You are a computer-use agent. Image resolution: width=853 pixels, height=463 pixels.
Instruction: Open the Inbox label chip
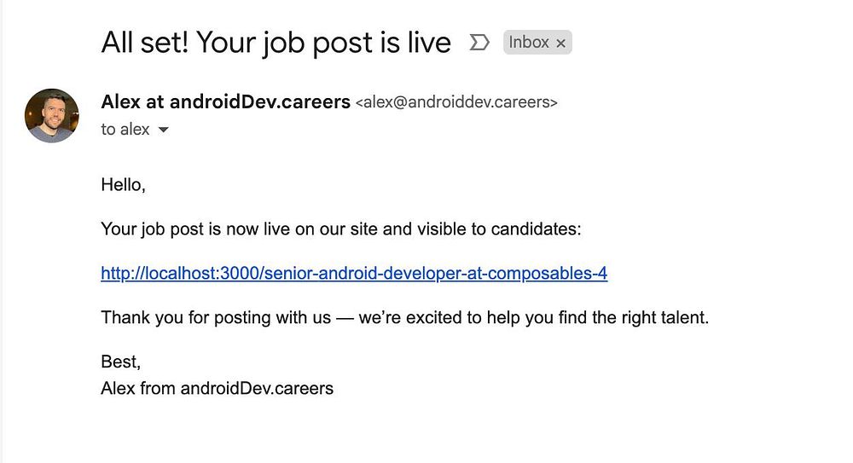pyautogui.click(x=529, y=42)
